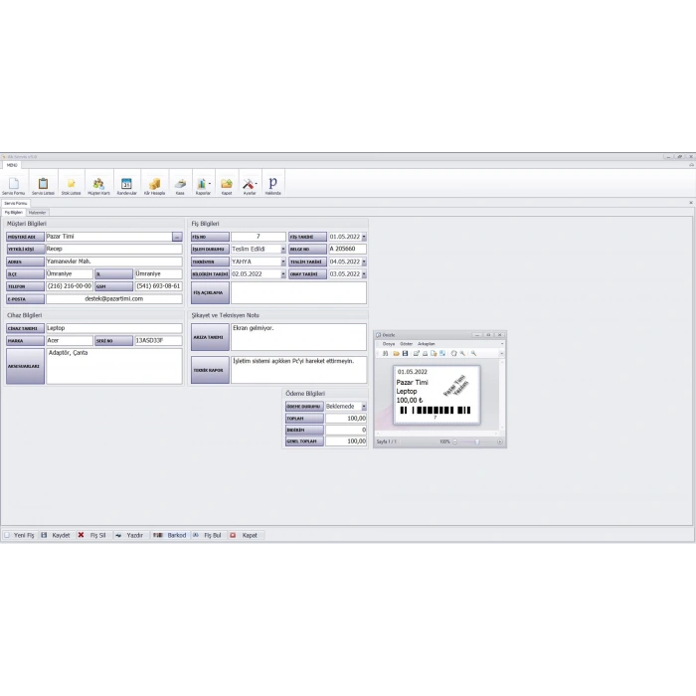The height and width of the screenshot is (696, 696).
Task: Click the Hakkında icon in toolbar
Action: (272, 184)
